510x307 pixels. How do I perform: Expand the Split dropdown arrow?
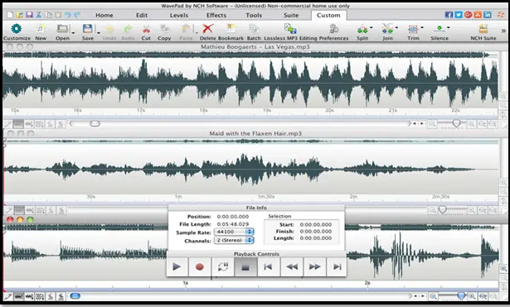coord(372,27)
